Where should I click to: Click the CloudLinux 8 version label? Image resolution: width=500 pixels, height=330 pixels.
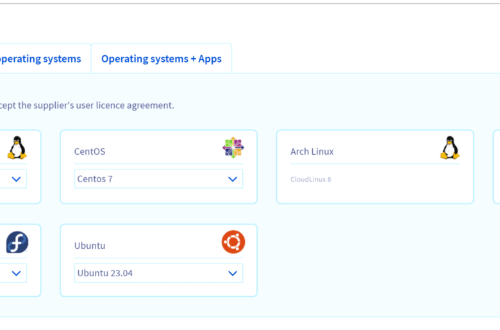(311, 180)
